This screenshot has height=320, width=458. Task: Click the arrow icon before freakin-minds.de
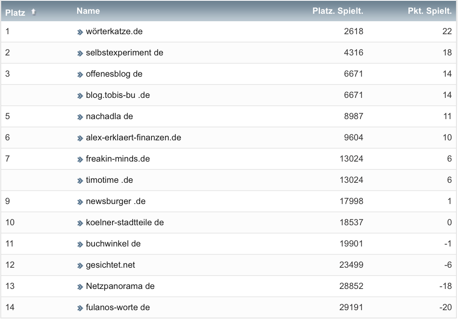pyautogui.click(x=80, y=160)
